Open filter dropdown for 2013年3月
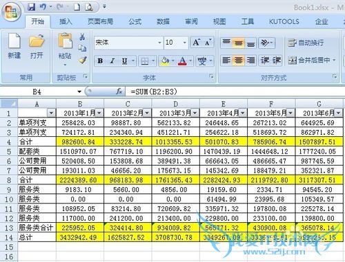This screenshot has height=262, width=345. 195,113
